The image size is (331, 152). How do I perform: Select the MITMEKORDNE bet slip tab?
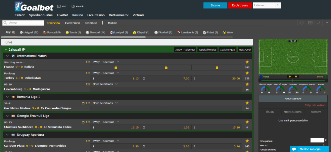click(x=293, y=112)
